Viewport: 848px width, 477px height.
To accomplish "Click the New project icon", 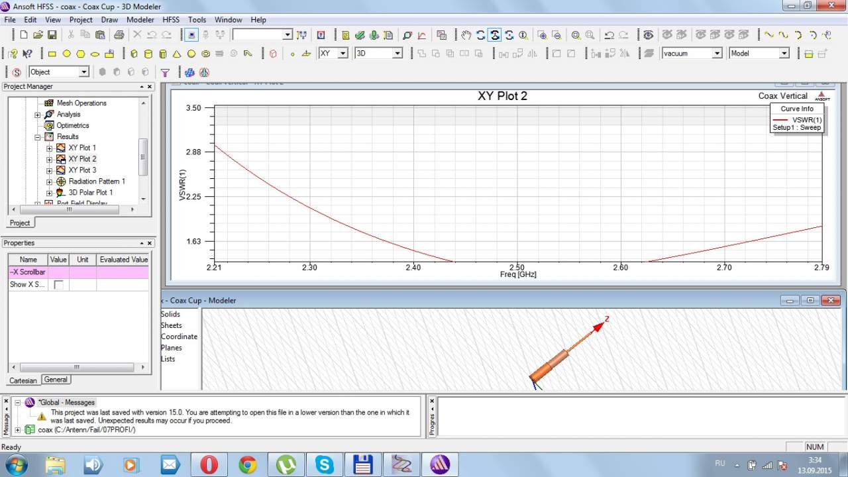I will pos(24,35).
